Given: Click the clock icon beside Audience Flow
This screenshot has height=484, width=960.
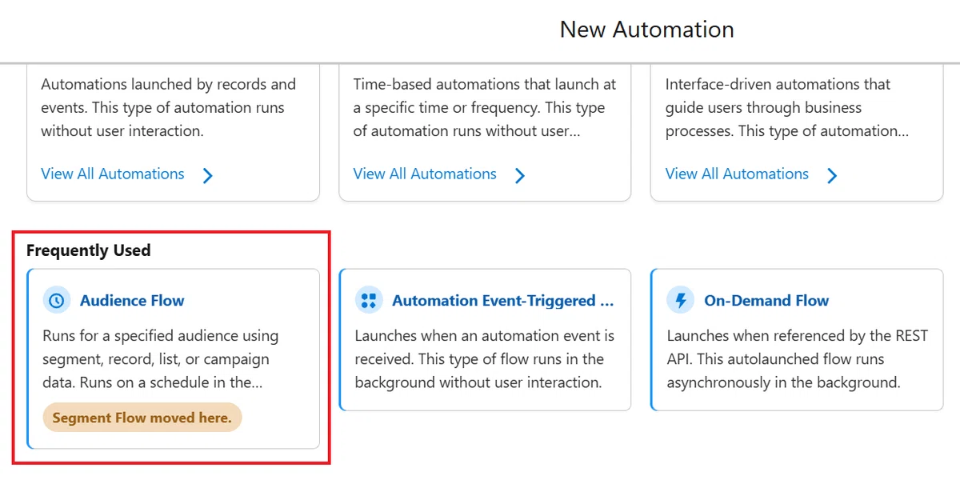Looking at the screenshot, I should click(57, 301).
